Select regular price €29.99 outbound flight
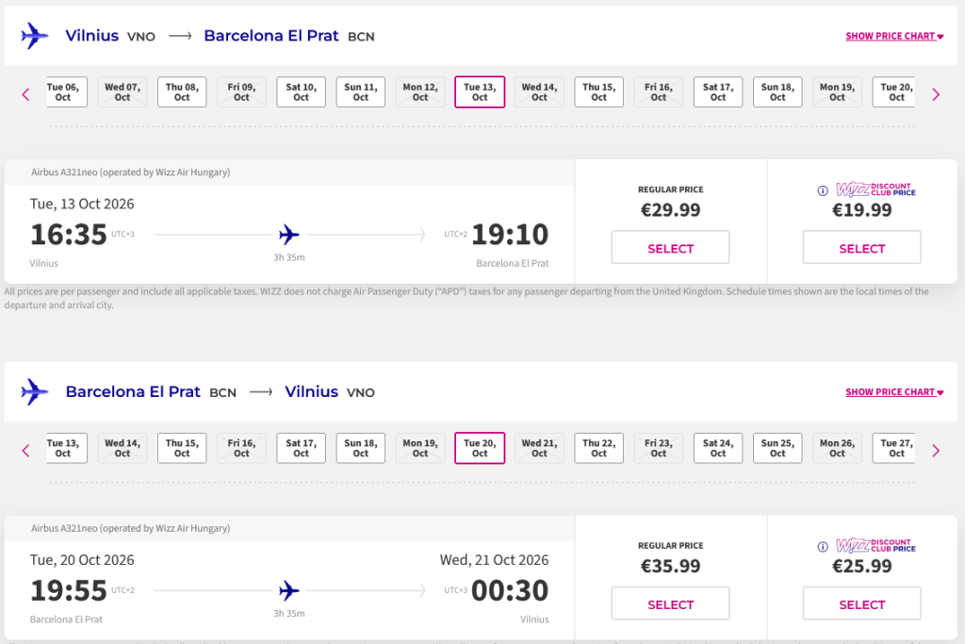Viewport: 965px width, 644px height. (670, 248)
